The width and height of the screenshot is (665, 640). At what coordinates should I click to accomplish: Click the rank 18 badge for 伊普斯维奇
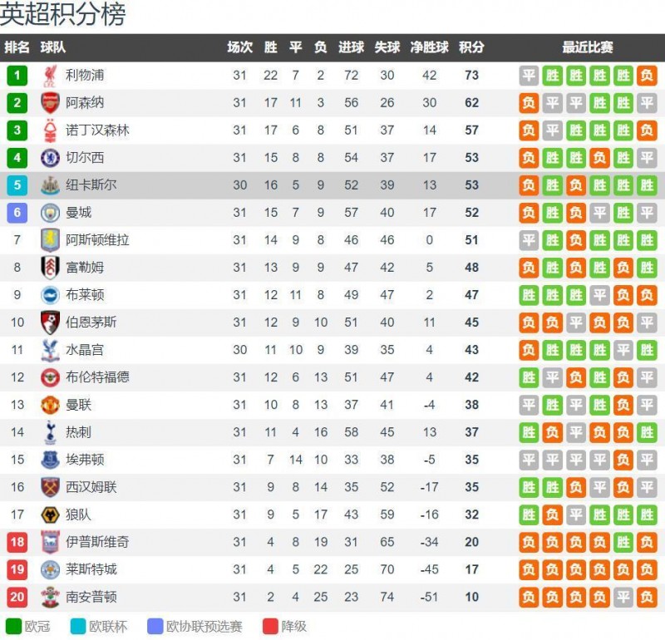pos(17,542)
